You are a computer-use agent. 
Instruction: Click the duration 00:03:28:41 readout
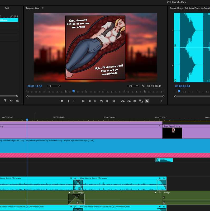click(154, 86)
